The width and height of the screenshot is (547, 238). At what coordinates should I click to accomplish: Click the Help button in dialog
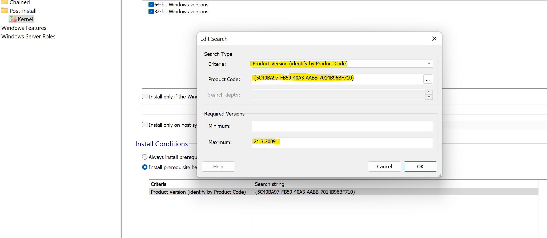[218, 166]
